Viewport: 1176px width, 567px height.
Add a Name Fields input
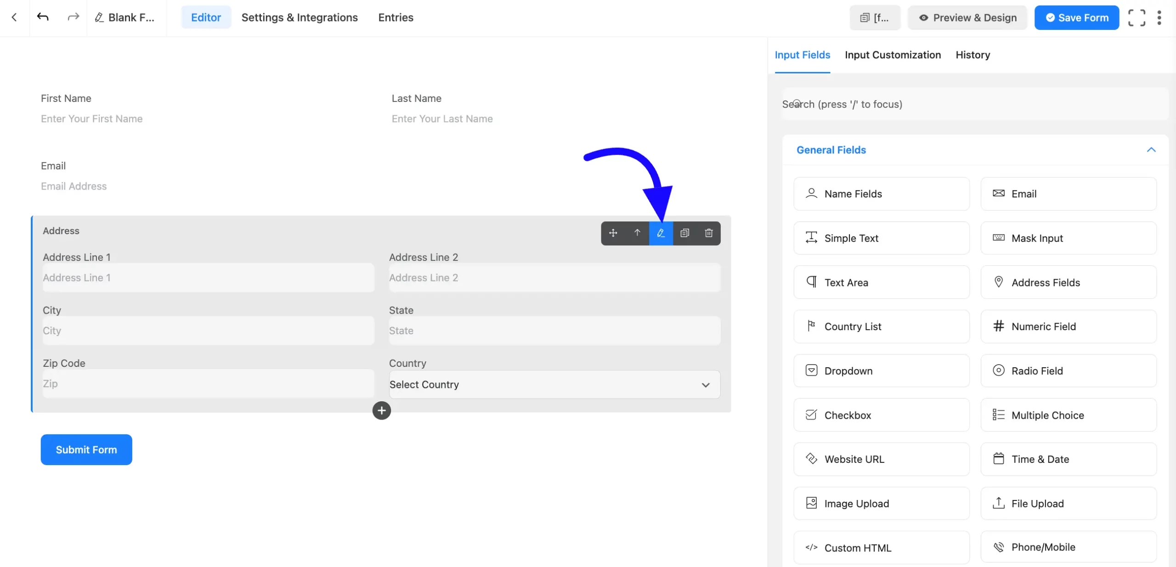pyautogui.click(x=881, y=194)
